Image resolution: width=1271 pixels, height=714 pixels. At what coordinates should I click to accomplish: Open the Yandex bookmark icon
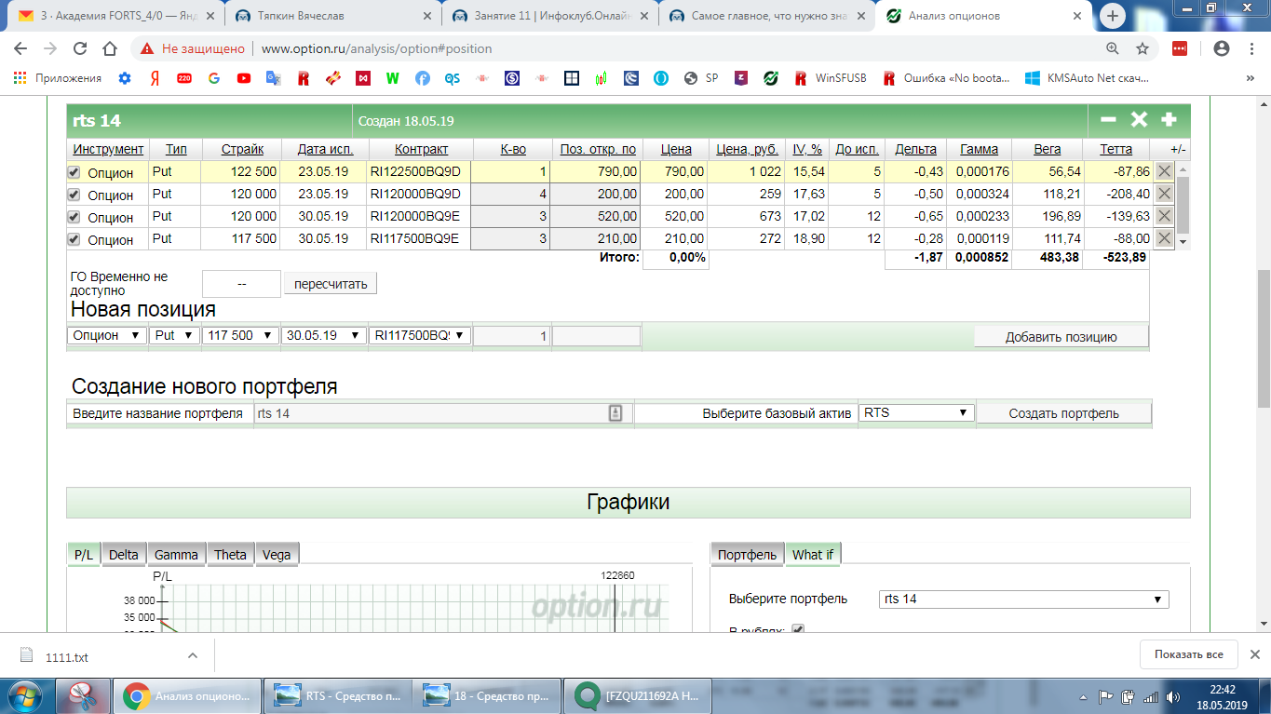tap(155, 78)
